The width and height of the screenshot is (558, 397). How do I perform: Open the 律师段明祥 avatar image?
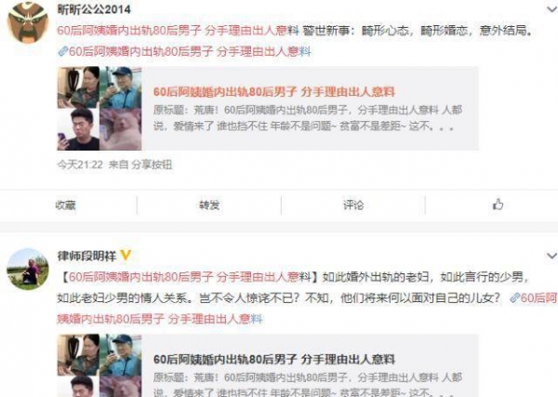(x=28, y=269)
